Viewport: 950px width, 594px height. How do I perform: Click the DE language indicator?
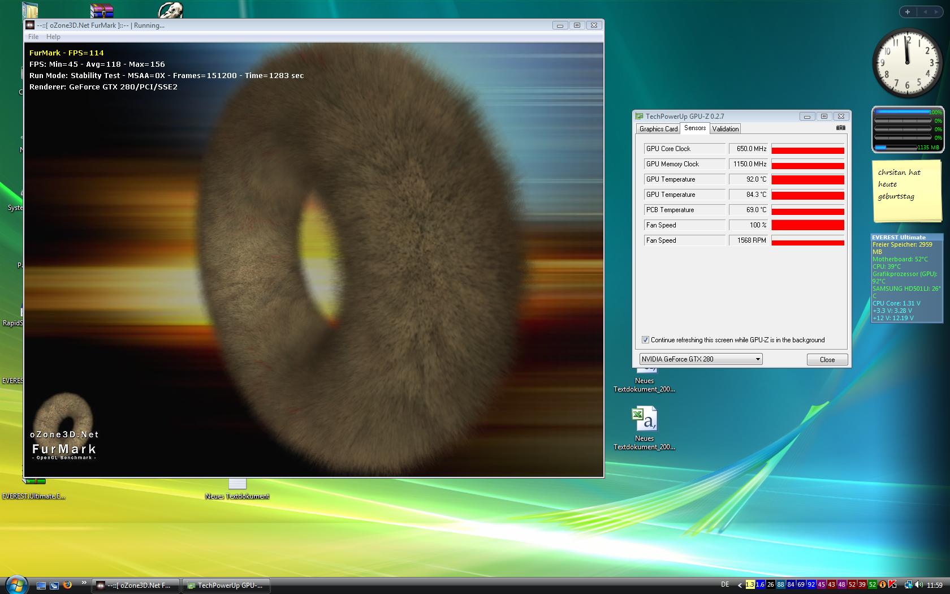[x=725, y=585]
